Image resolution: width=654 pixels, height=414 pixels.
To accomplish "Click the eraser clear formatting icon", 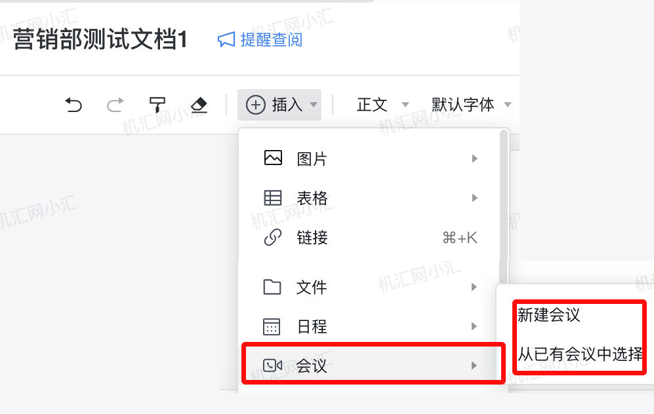I will [199, 105].
